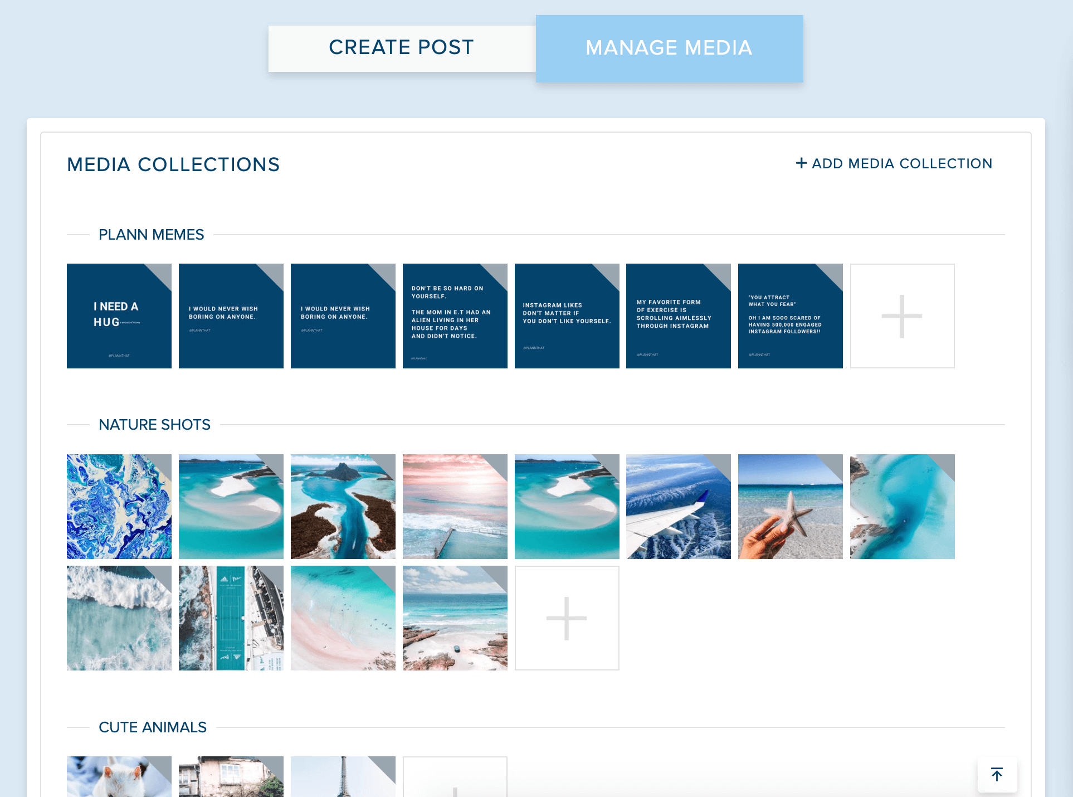Open the Add Media Collection action
Screen dimensions: 1073x797
pos(893,163)
